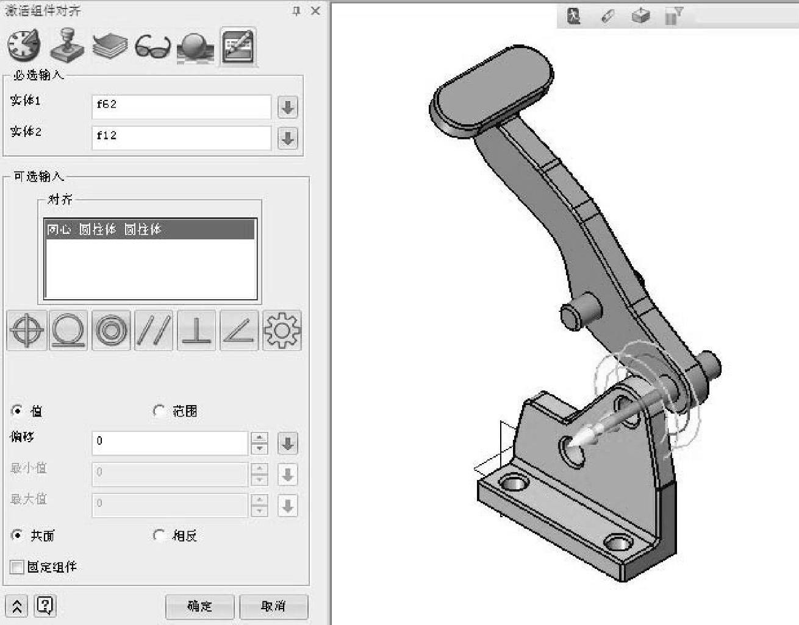The image size is (799, 625).
Task: Select the 同心 圆柱体 圆柱体 list row
Action: click(x=150, y=230)
